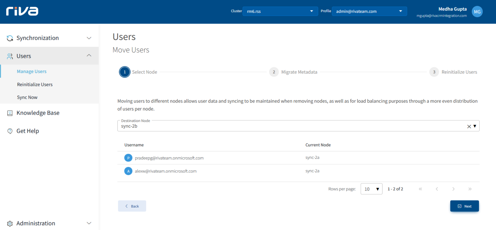Viewport: 496px width, 230px height.
Task: Click the Migrate Metadata step label
Action: point(299,72)
